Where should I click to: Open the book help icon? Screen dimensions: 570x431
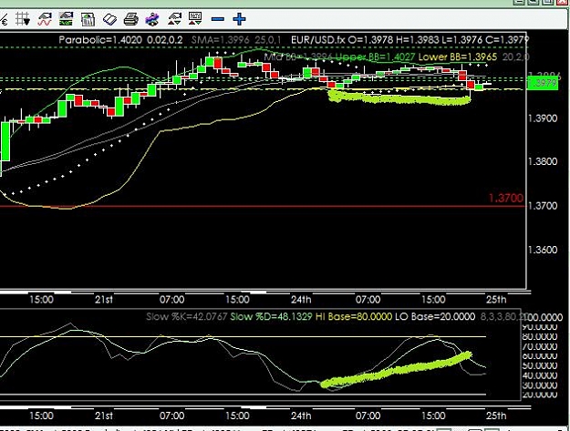coord(109,19)
